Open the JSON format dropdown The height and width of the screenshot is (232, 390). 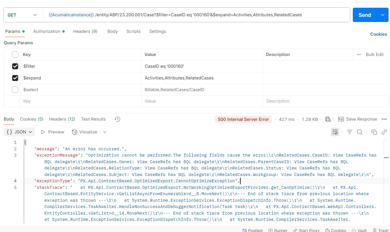(19, 132)
